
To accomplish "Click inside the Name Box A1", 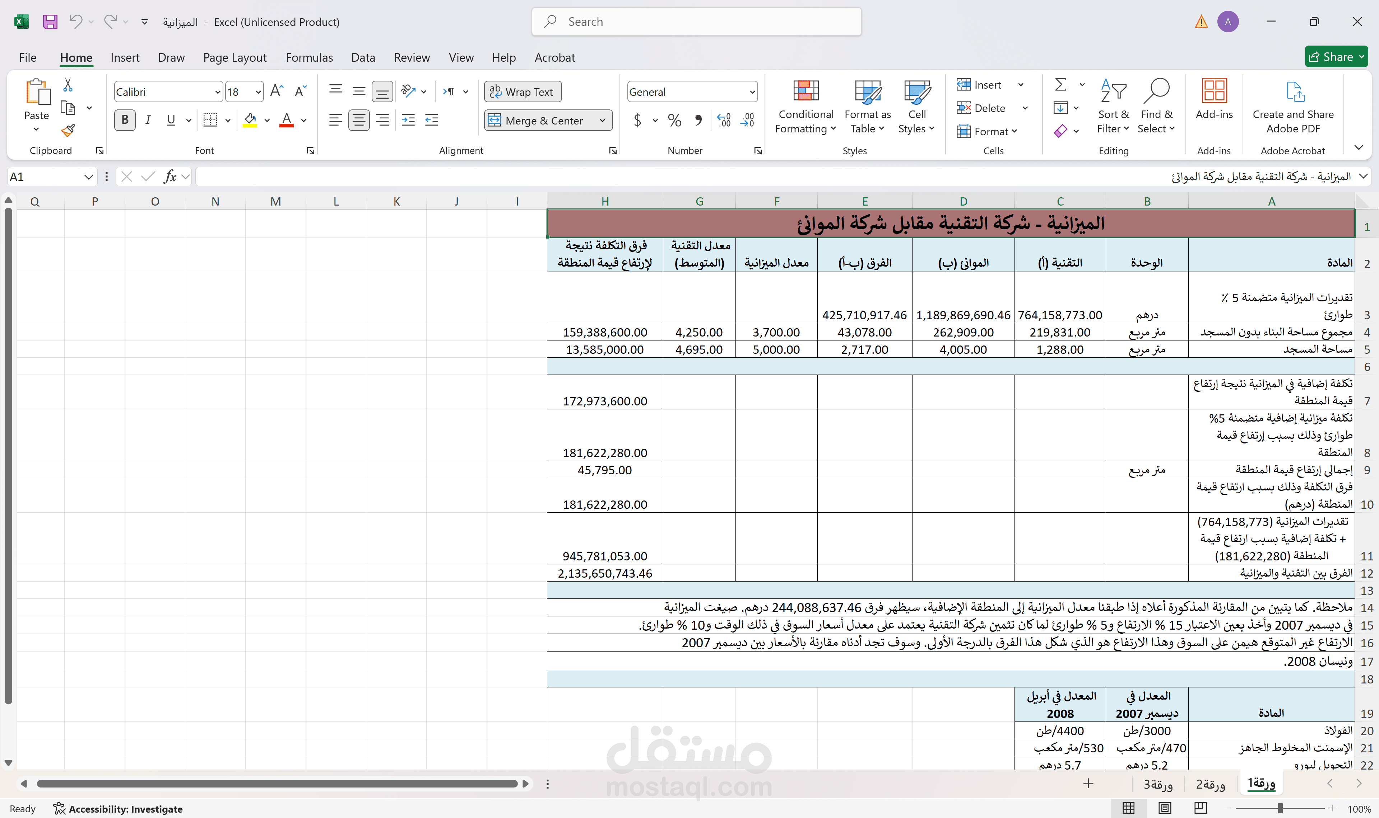I will 44,177.
